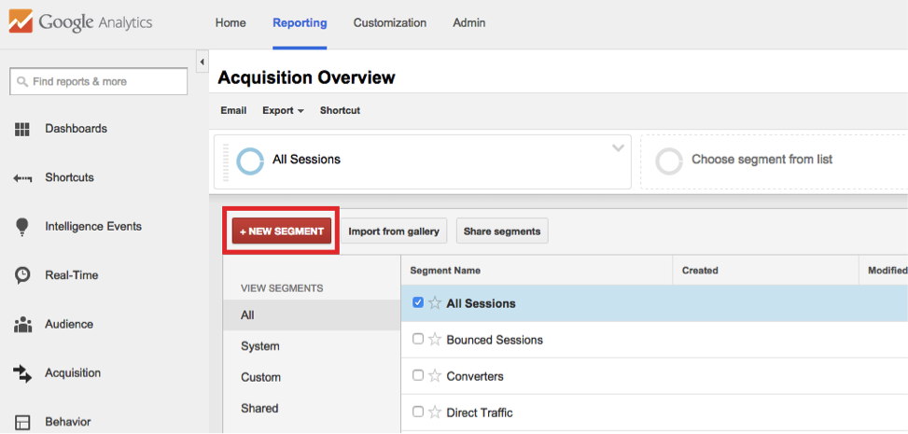
Task: Click the Behavior layout icon
Action: click(22, 423)
